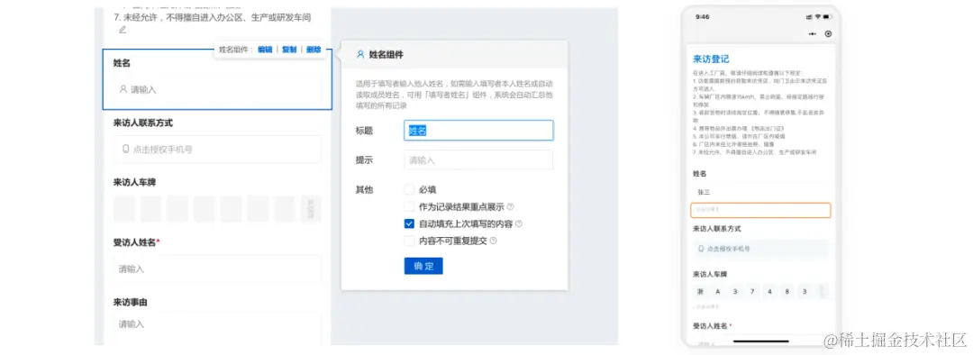Image resolution: width=973 pixels, height=355 pixels.
Task: Click the 标题 input containing 姓名
Action: click(478, 131)
